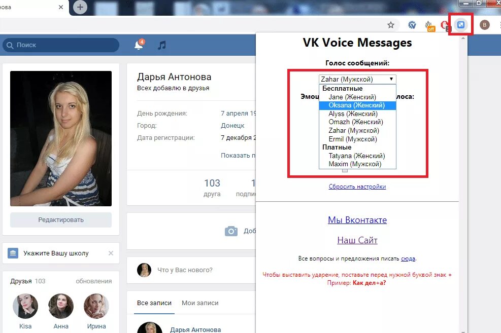The image size is (501, 333).
Task: Open the profile photo of Дарья
Action: click(61, 138)
